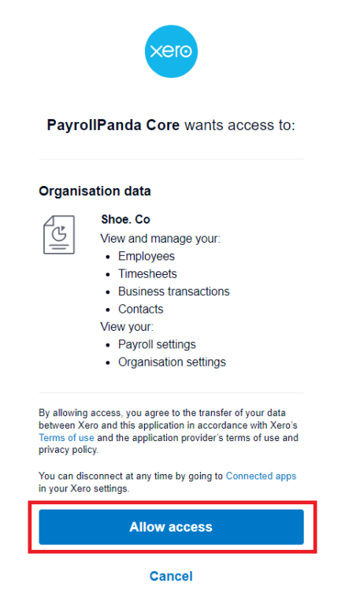Cancel the authorization request
Viewport: 345px width, 605px height.
coord(171,576)
